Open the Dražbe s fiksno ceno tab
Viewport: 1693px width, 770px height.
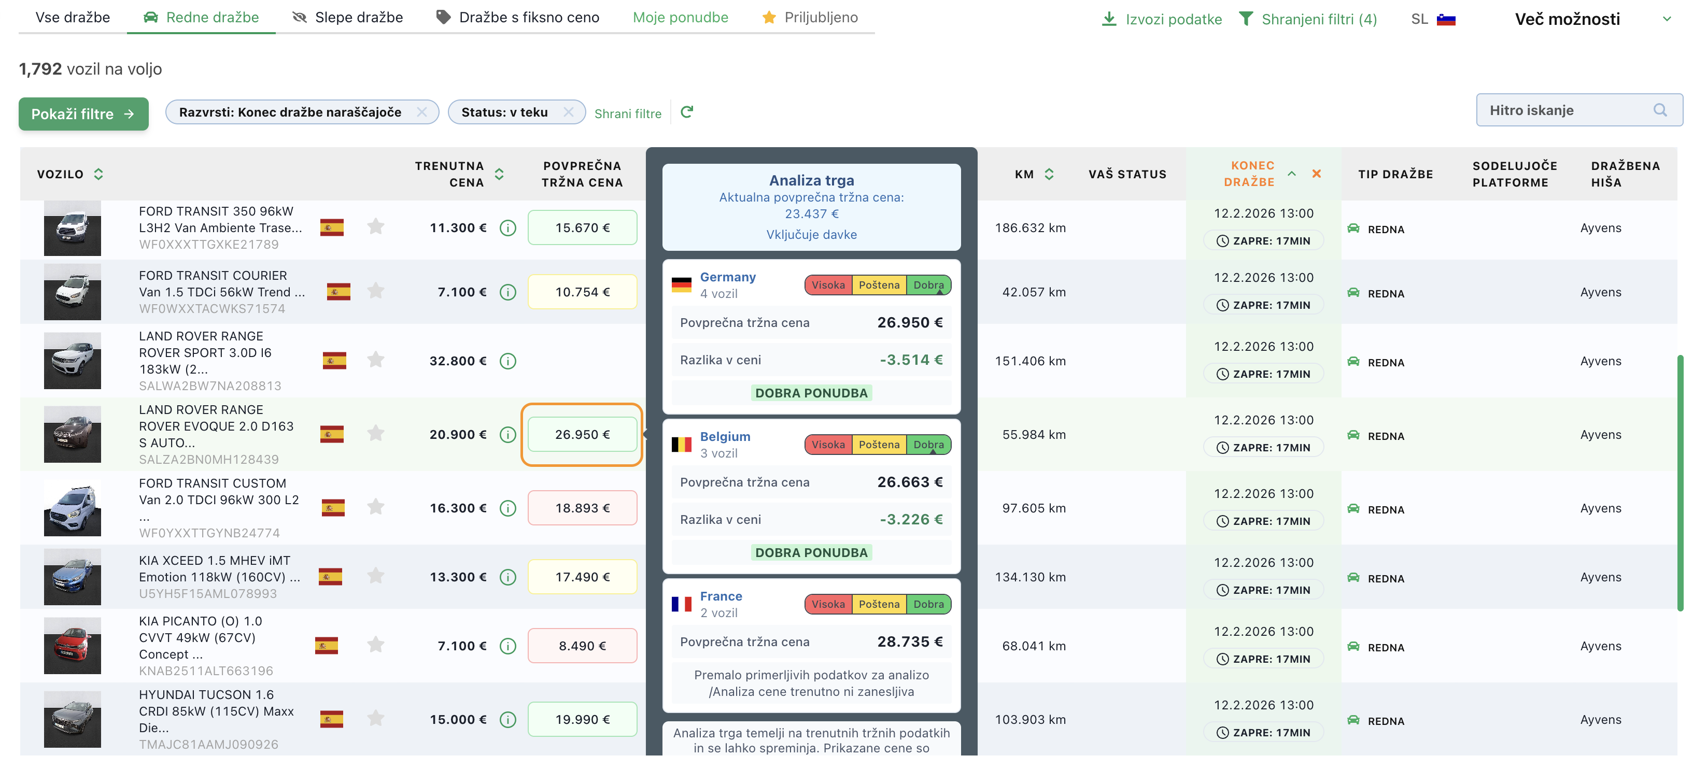click(518, 18)
